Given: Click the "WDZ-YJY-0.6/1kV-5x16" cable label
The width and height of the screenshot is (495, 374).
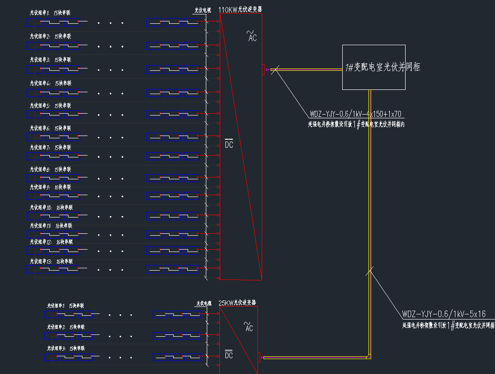Looking at the screenshot, I should [444, 314].
